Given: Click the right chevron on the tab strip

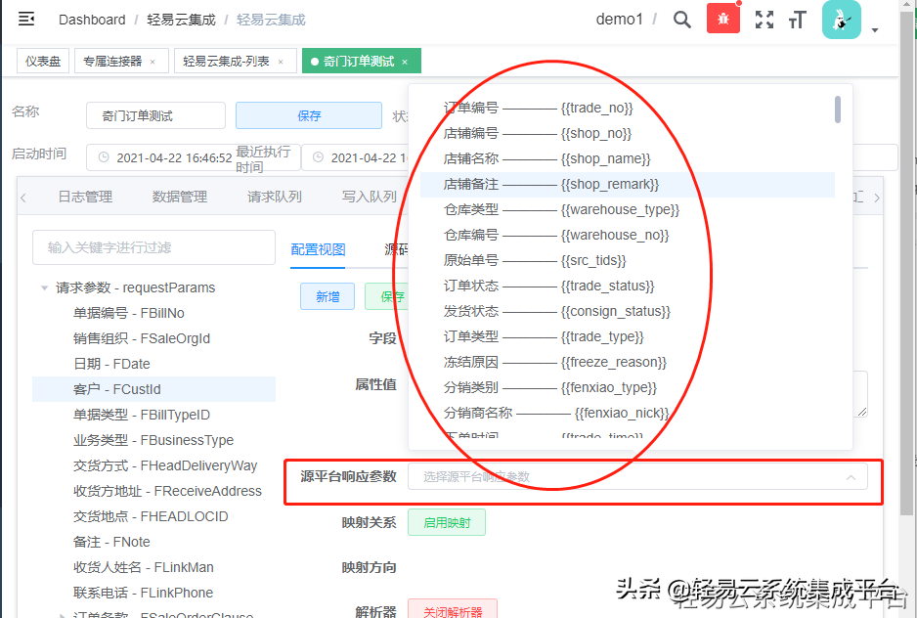Looking at the screenshot, I should [x=878, y=196].
